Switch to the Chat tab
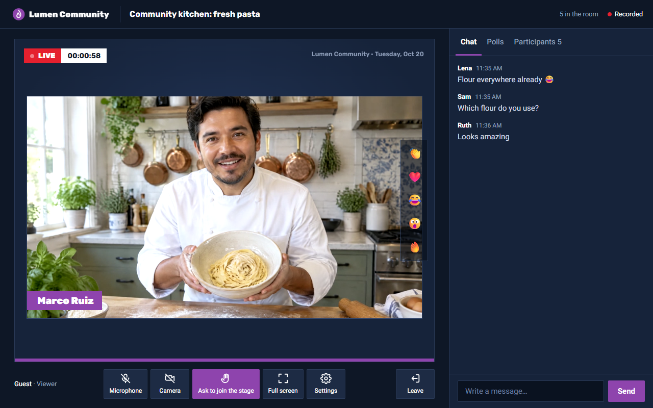 tap(468, 42)
